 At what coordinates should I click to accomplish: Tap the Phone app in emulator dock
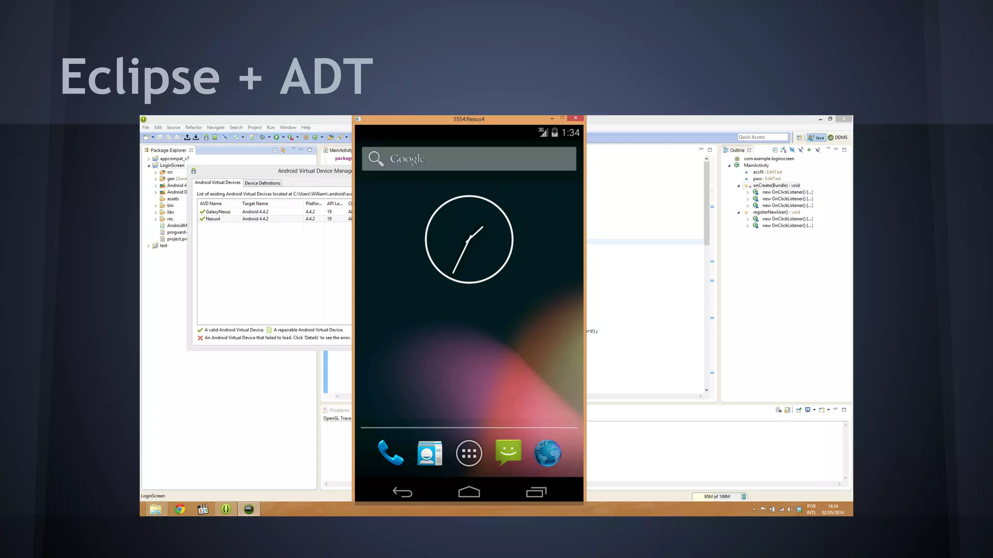coord(390,453)
